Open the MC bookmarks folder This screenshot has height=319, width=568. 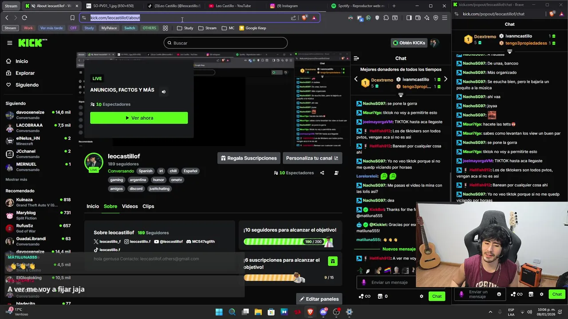tap(228, 28)
